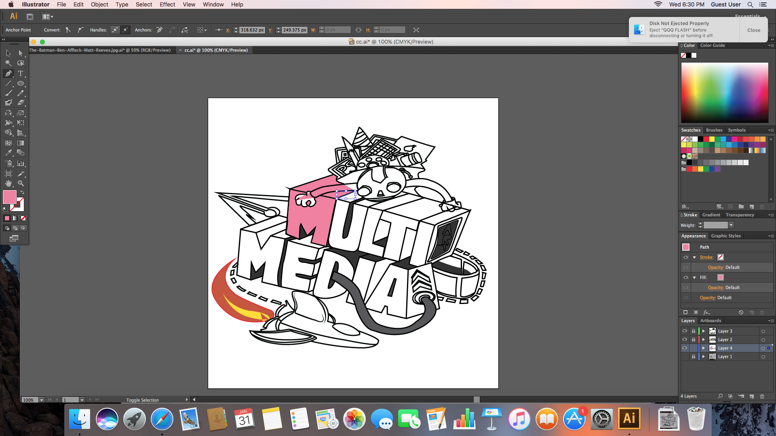Select the Eyedropper tool
776x436 pixels.
tap(8, 153)
